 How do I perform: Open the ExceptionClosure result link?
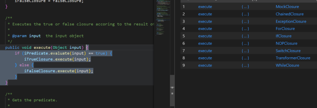click(291, 21)
